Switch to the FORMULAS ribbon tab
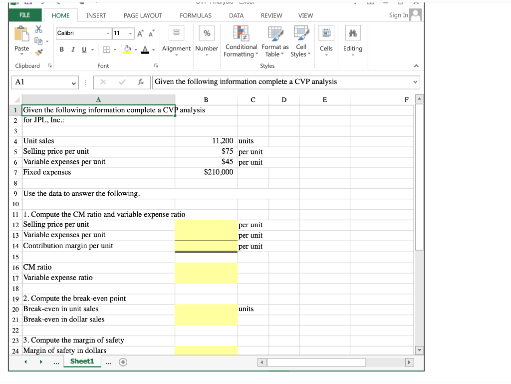511x384 pixels. (x=196, y=15)
